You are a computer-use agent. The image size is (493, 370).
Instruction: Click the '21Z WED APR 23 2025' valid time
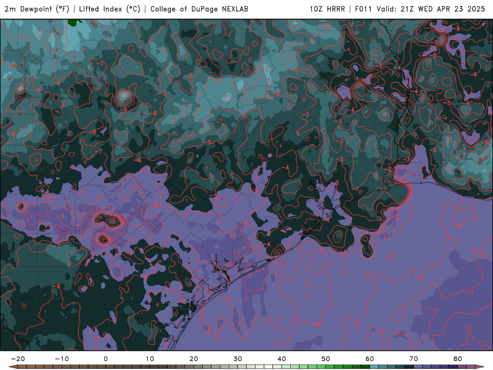tap(443, 9)
